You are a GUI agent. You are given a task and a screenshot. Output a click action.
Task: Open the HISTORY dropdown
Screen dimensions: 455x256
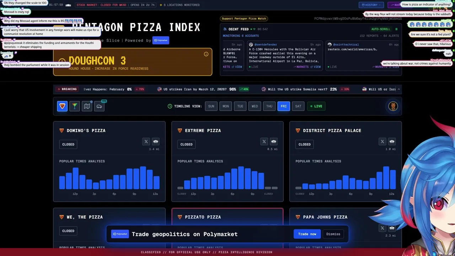pyautogui.click(x=371, y=5)
